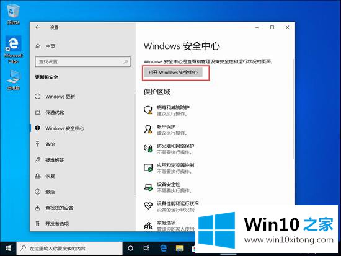
Task: Open 设备安全性 protection area
Action: [x=168, y=187]
